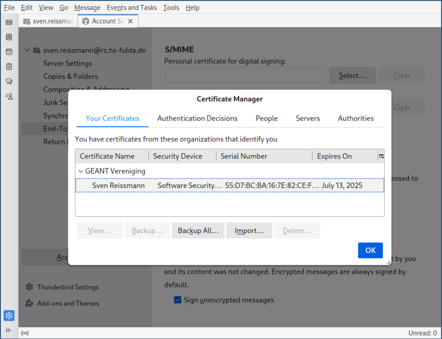Open the Tools menu
The width and height of the screenshot is (442, 339).
click(x=170, y=7)
